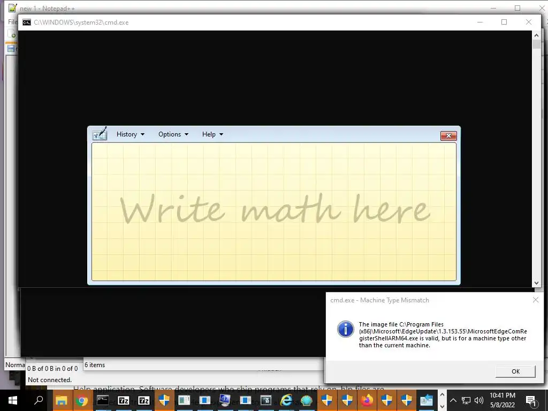Open the Action Center notifications icon
The width and height of the screenshot is (548, 411).
tap(531, 400)
